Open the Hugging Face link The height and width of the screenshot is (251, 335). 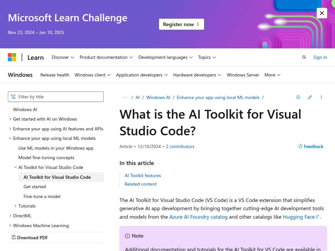click(298, 217)
